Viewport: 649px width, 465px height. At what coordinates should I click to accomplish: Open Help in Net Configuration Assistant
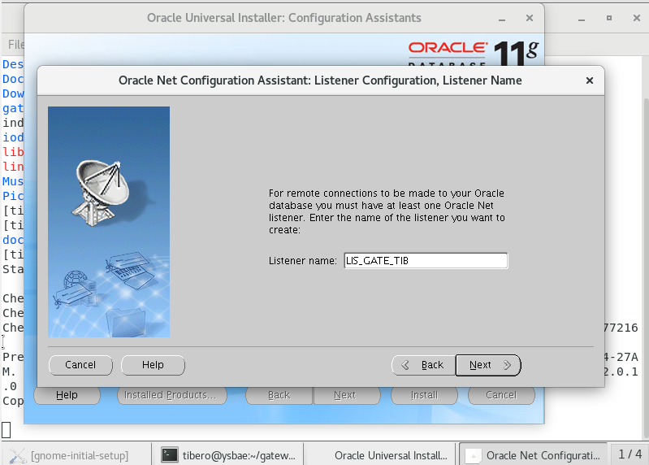pyautogui.click(x=153, y=365)
